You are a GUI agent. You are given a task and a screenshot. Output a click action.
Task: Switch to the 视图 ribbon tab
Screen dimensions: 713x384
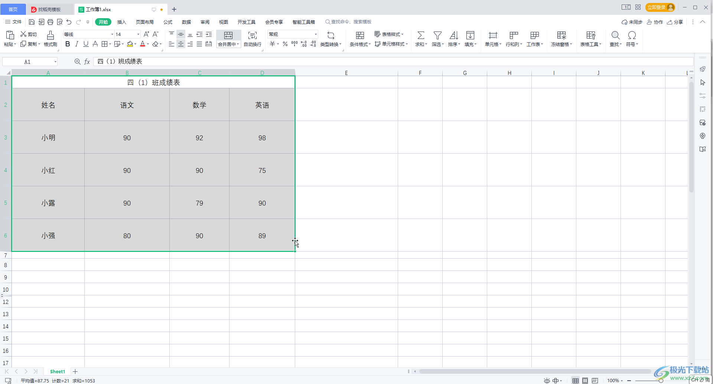pos(224,22)
